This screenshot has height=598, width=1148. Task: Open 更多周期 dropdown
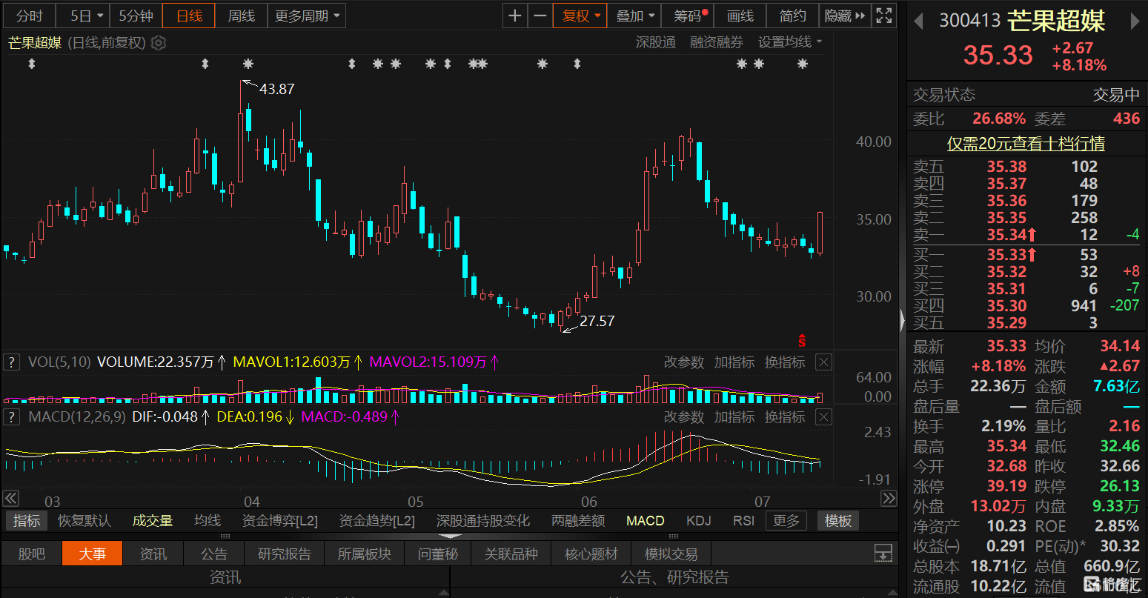(307, 16)
